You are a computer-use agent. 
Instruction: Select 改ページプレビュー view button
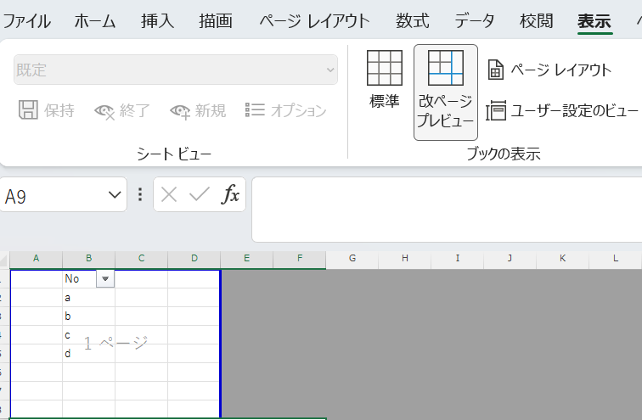click(x=445, y=92)
